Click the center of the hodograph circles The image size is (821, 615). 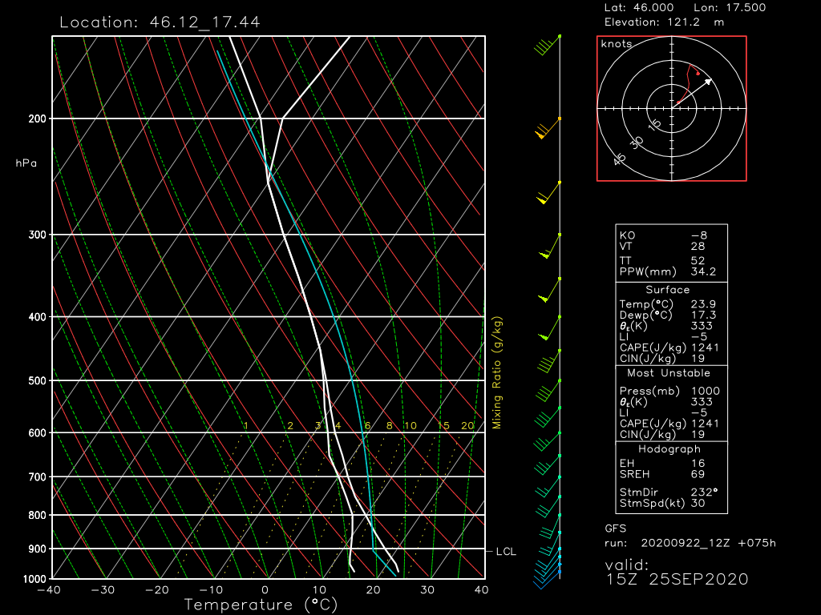click(672, 107)
